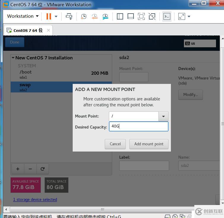Open the power options dropdown beside pause
The width and height of the screenshot is (224, 218).
pyautogui.click(x=56, y=17)
